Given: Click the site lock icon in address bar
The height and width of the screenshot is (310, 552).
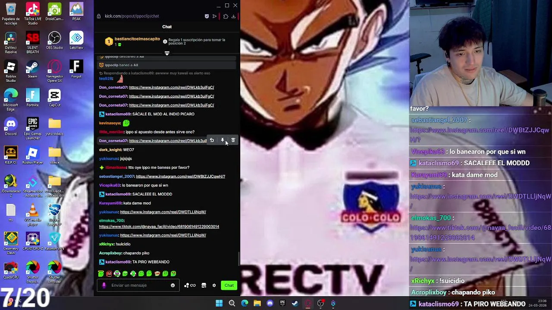Looking at the screenshot, I should 99,16.
